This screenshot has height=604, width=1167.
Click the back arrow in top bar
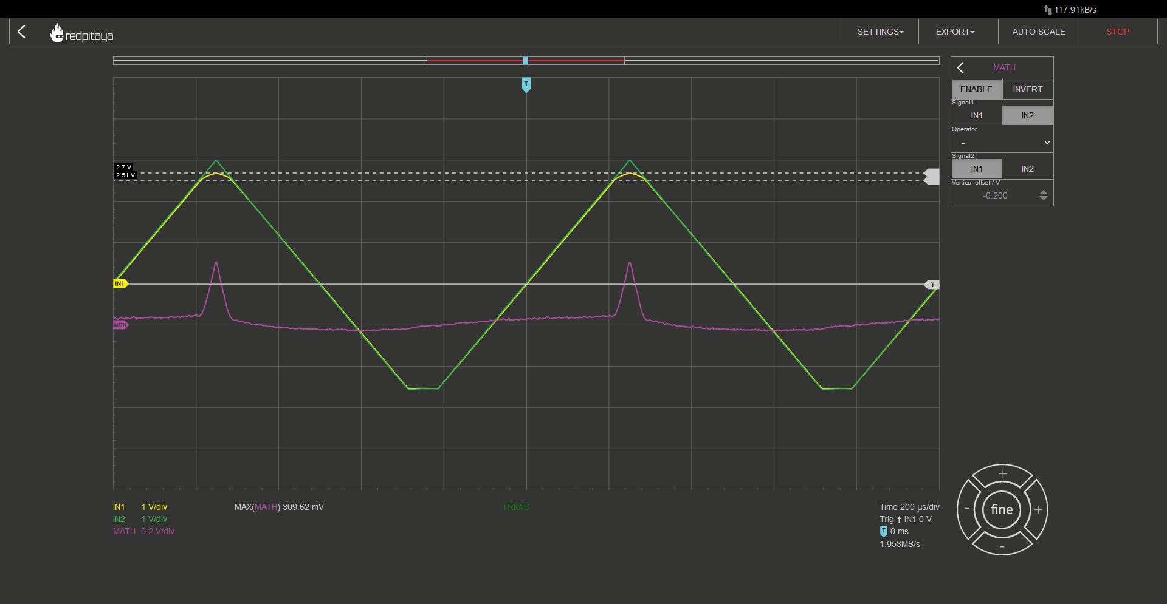click(x=22, y=32)
